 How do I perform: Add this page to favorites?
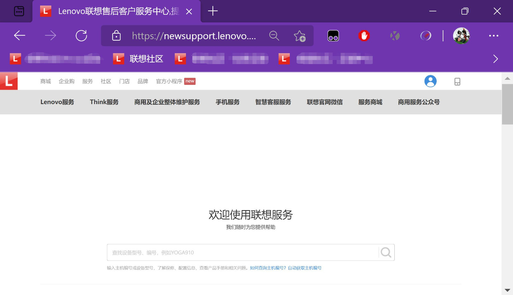tap(300, 36)
